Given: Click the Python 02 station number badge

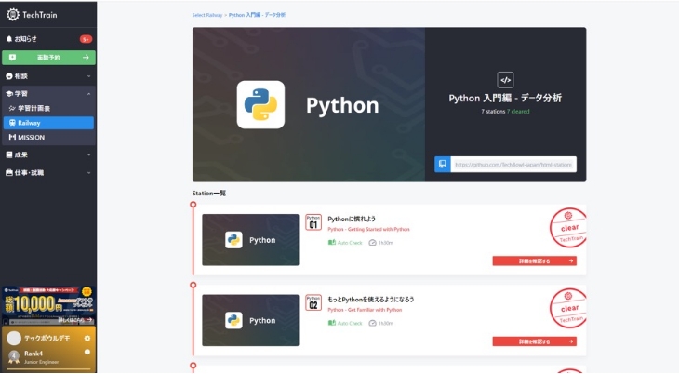Looking at the screenshot, I should [x=313, y=302].
